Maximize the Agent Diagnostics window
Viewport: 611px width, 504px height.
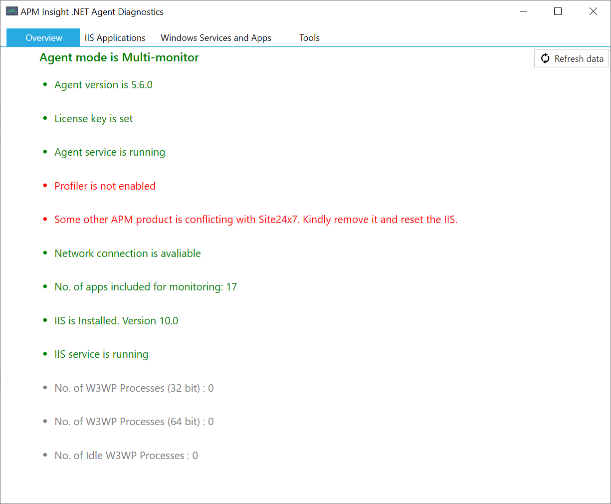[x=558, y=11]
